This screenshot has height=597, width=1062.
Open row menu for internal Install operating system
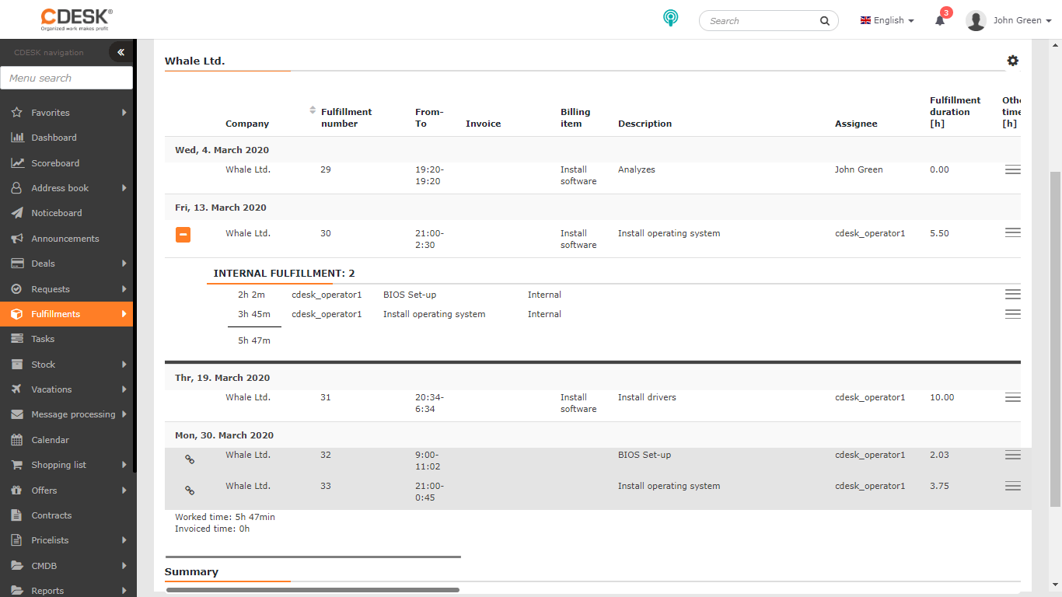point(1013,314)
